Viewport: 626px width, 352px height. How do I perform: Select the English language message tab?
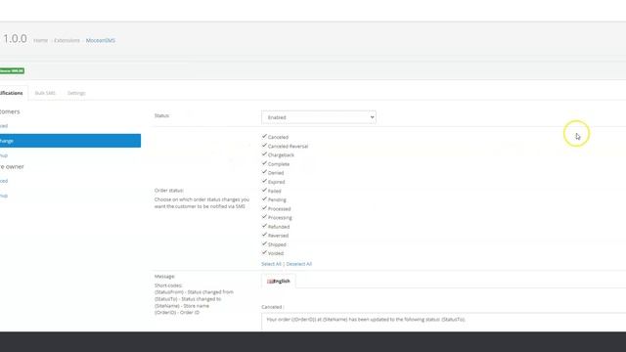tap(279, 281)
